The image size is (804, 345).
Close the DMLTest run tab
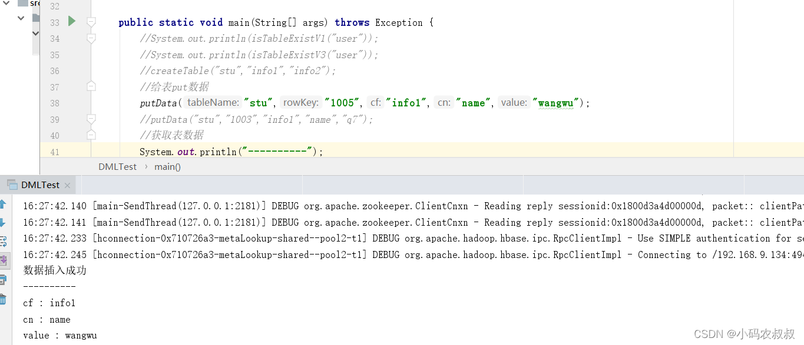click(67, 185)
